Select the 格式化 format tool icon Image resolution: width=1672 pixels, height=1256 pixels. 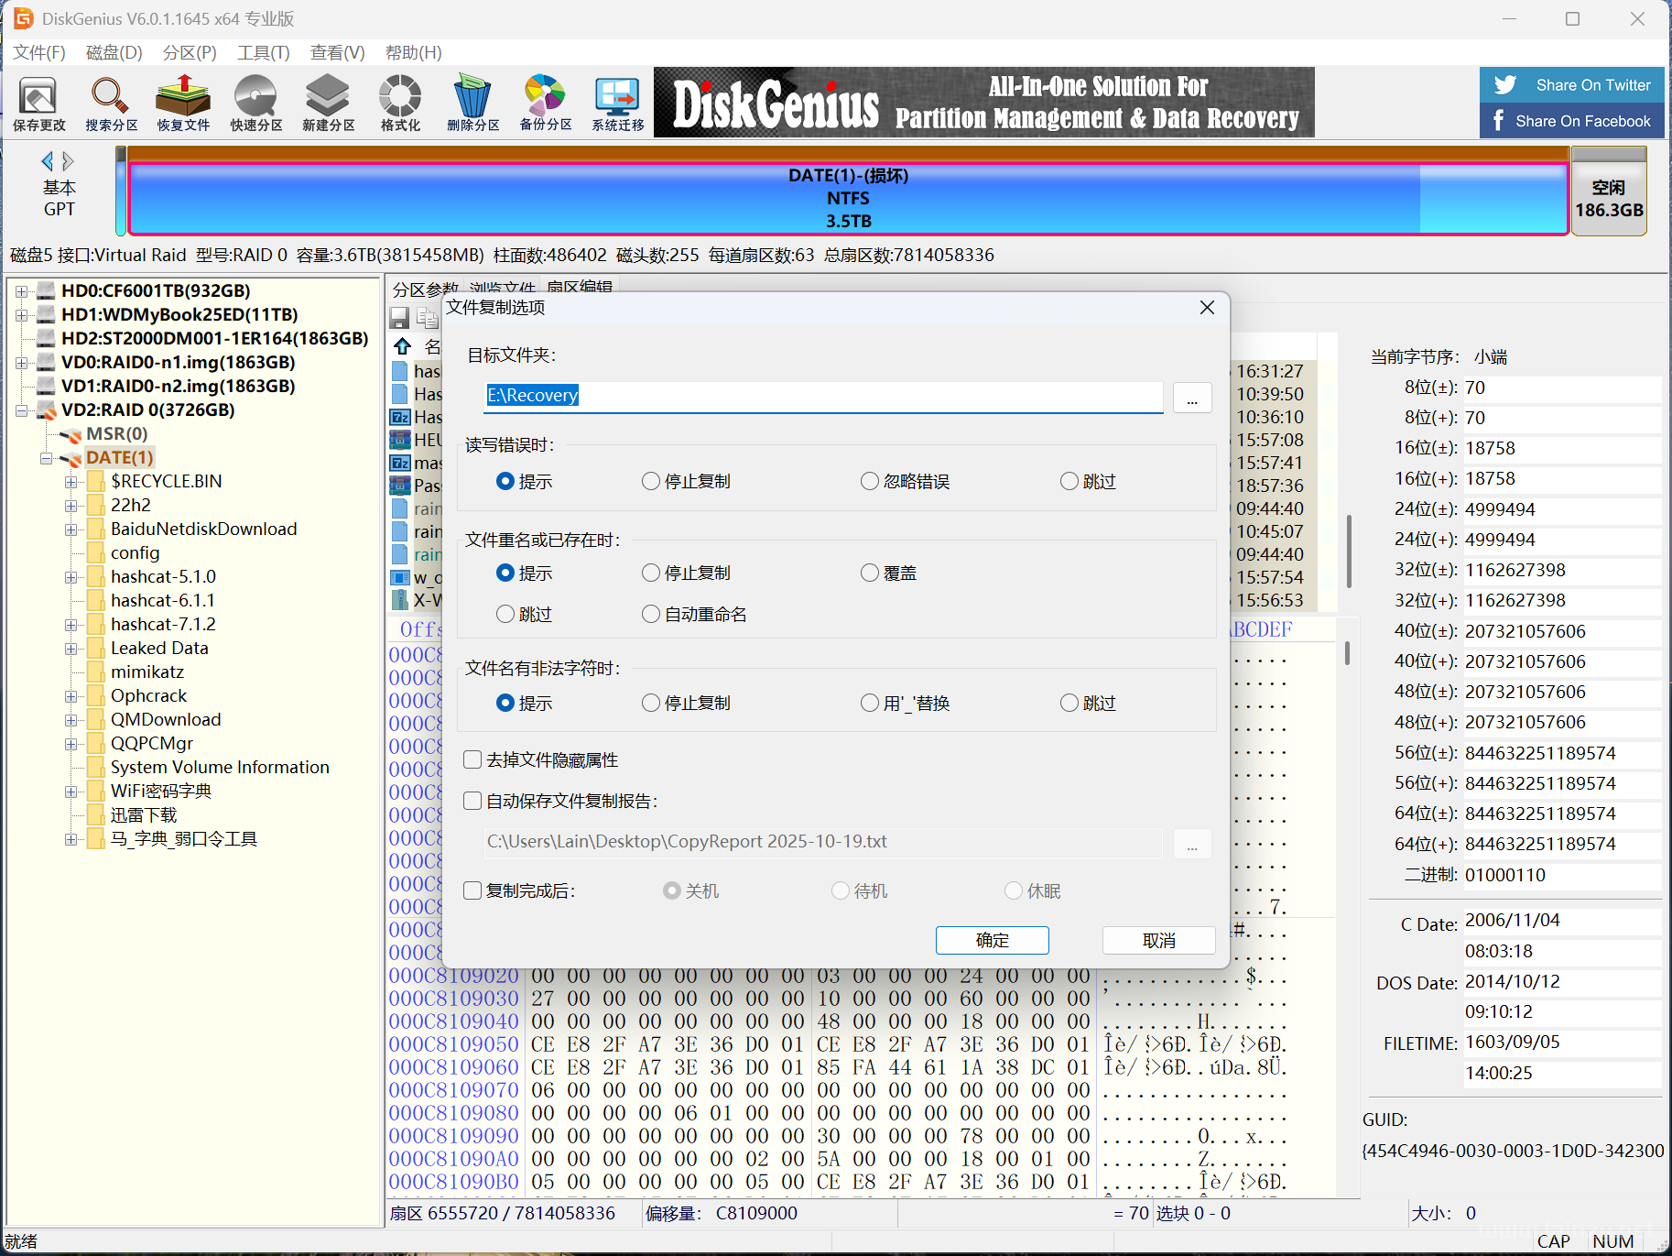click(x=400, y=103)
